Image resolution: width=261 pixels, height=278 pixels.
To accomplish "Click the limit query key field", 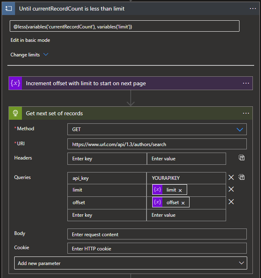I will pyautogui.click(x=107, y=190).
